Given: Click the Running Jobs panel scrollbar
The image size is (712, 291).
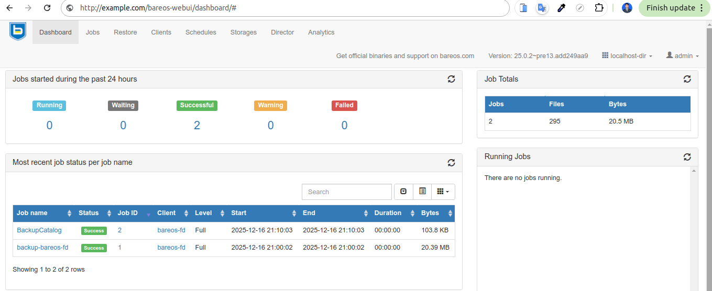Looking at the screenshot, I should point(694,229).
